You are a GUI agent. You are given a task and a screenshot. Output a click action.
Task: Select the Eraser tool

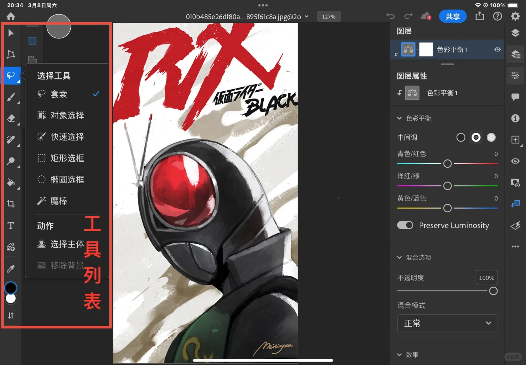[x=10, y=118]
